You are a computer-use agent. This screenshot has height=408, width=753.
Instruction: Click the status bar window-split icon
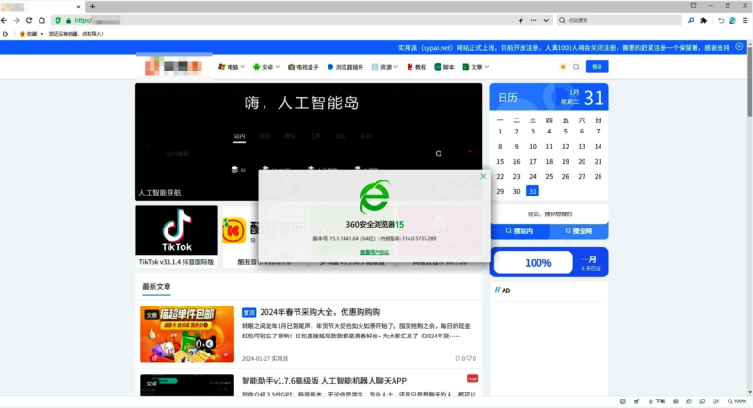pyautogui.click(x=702, y=401)
